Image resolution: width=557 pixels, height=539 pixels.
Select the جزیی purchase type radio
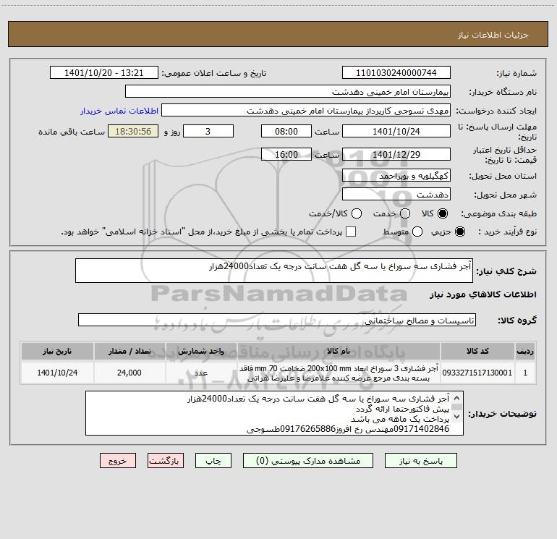pos(459,232)
